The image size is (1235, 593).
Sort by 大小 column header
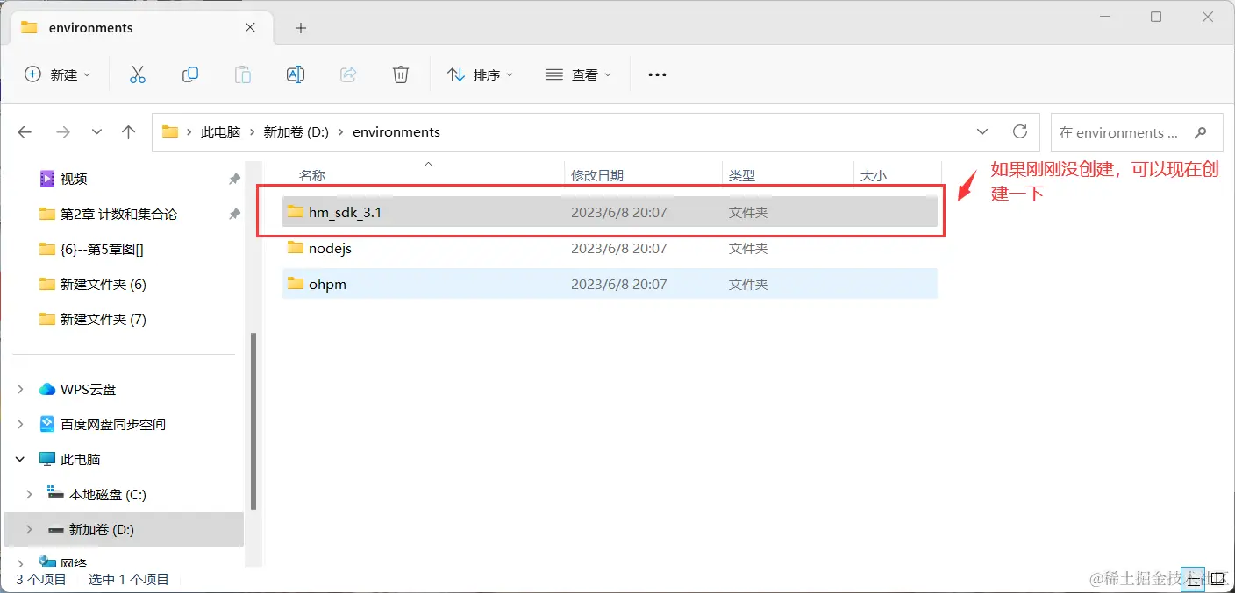[x=873, y=175]
